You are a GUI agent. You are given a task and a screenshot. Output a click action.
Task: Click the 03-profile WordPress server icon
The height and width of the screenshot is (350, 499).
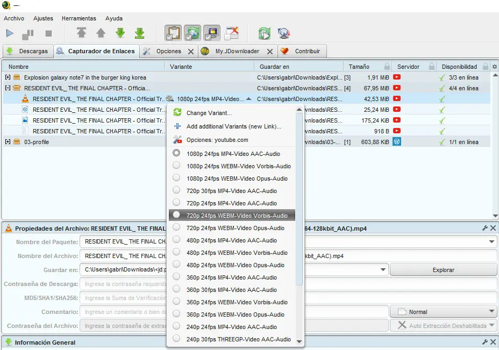click(x=396, y=141)
